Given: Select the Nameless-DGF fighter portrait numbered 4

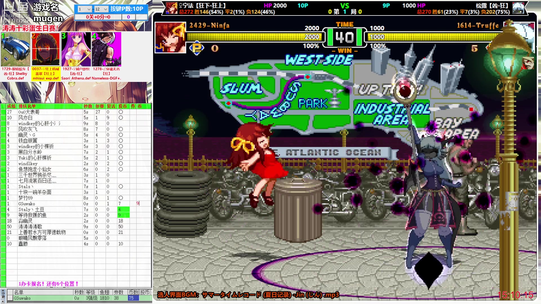Looking at the screenshot, I should click(x=106, y=49).
